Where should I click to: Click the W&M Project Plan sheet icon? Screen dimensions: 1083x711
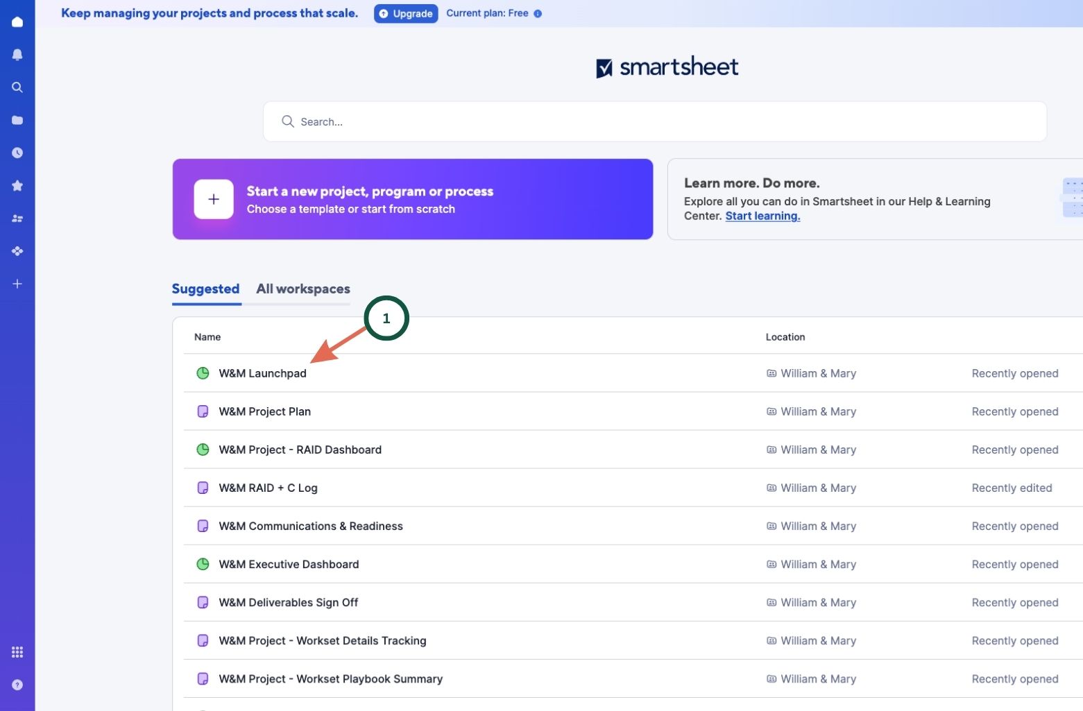(203, 411)
